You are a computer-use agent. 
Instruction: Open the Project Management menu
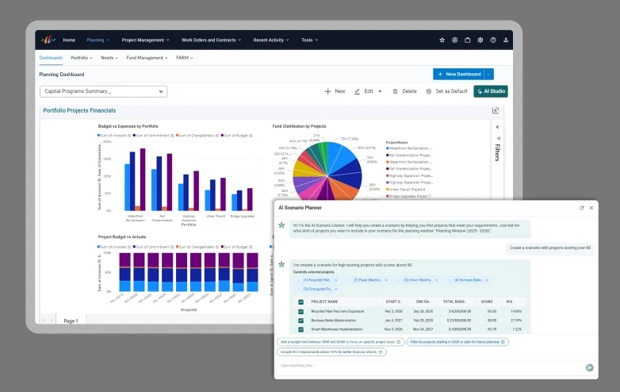(146, 40)
